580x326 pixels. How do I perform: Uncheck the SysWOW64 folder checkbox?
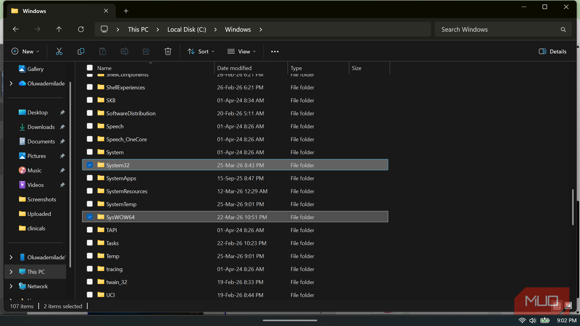tap(90, 217)
